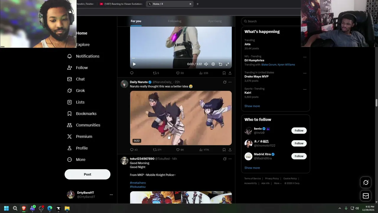
Task: Play the Daily Naruto 0:22 video
Action: (x=181, y=118)
